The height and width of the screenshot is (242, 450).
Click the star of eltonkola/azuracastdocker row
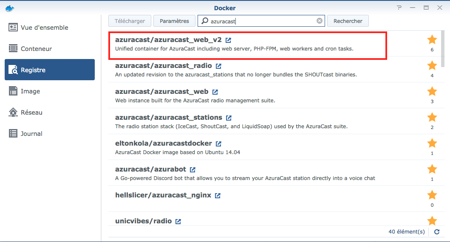click(x=432, y=143)
